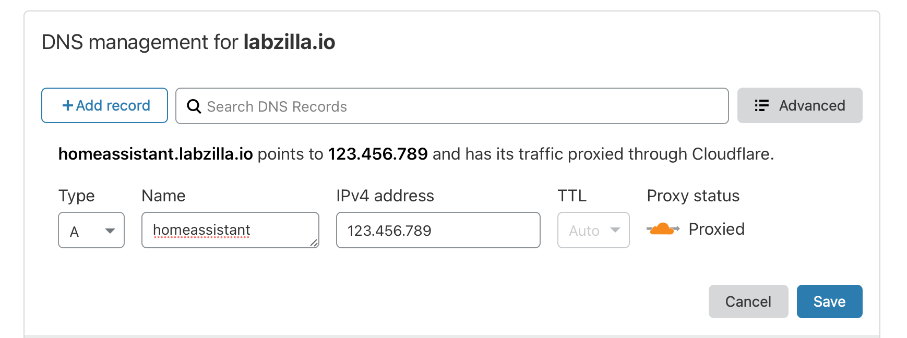Open the record Type dropdown arrow
This screenshot has height=338, width=907.
coord(110,231)
